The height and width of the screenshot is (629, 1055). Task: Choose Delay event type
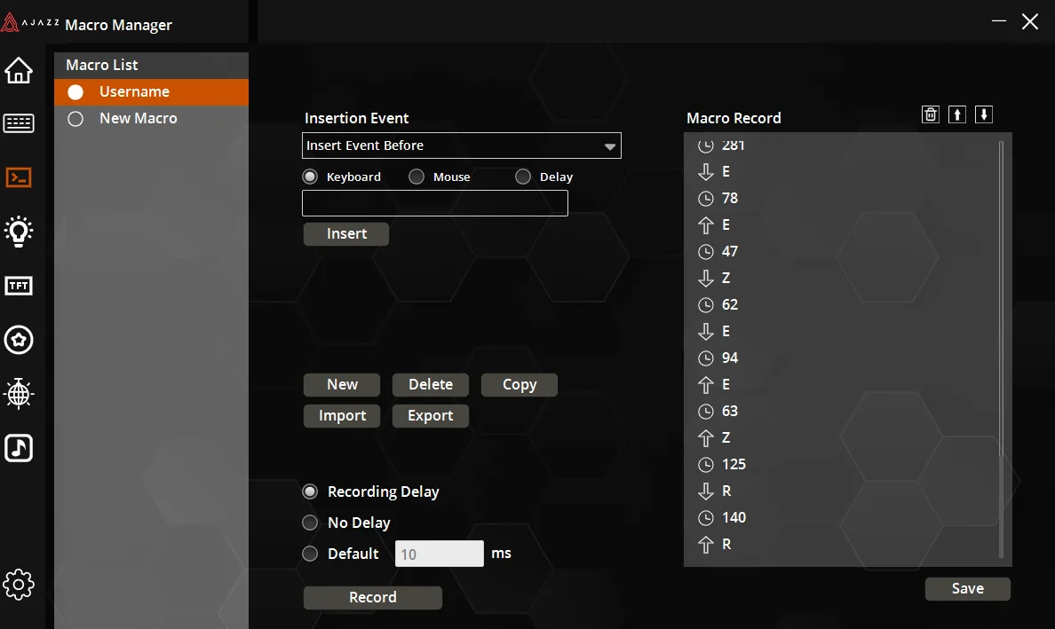point(523,177)
